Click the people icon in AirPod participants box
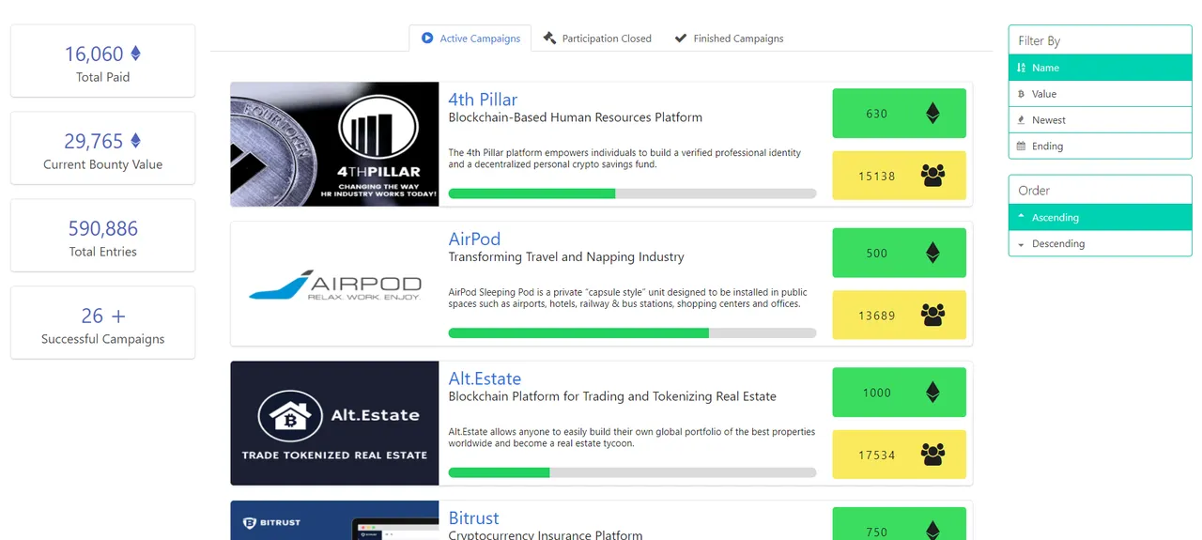 (x=932, y=316)
